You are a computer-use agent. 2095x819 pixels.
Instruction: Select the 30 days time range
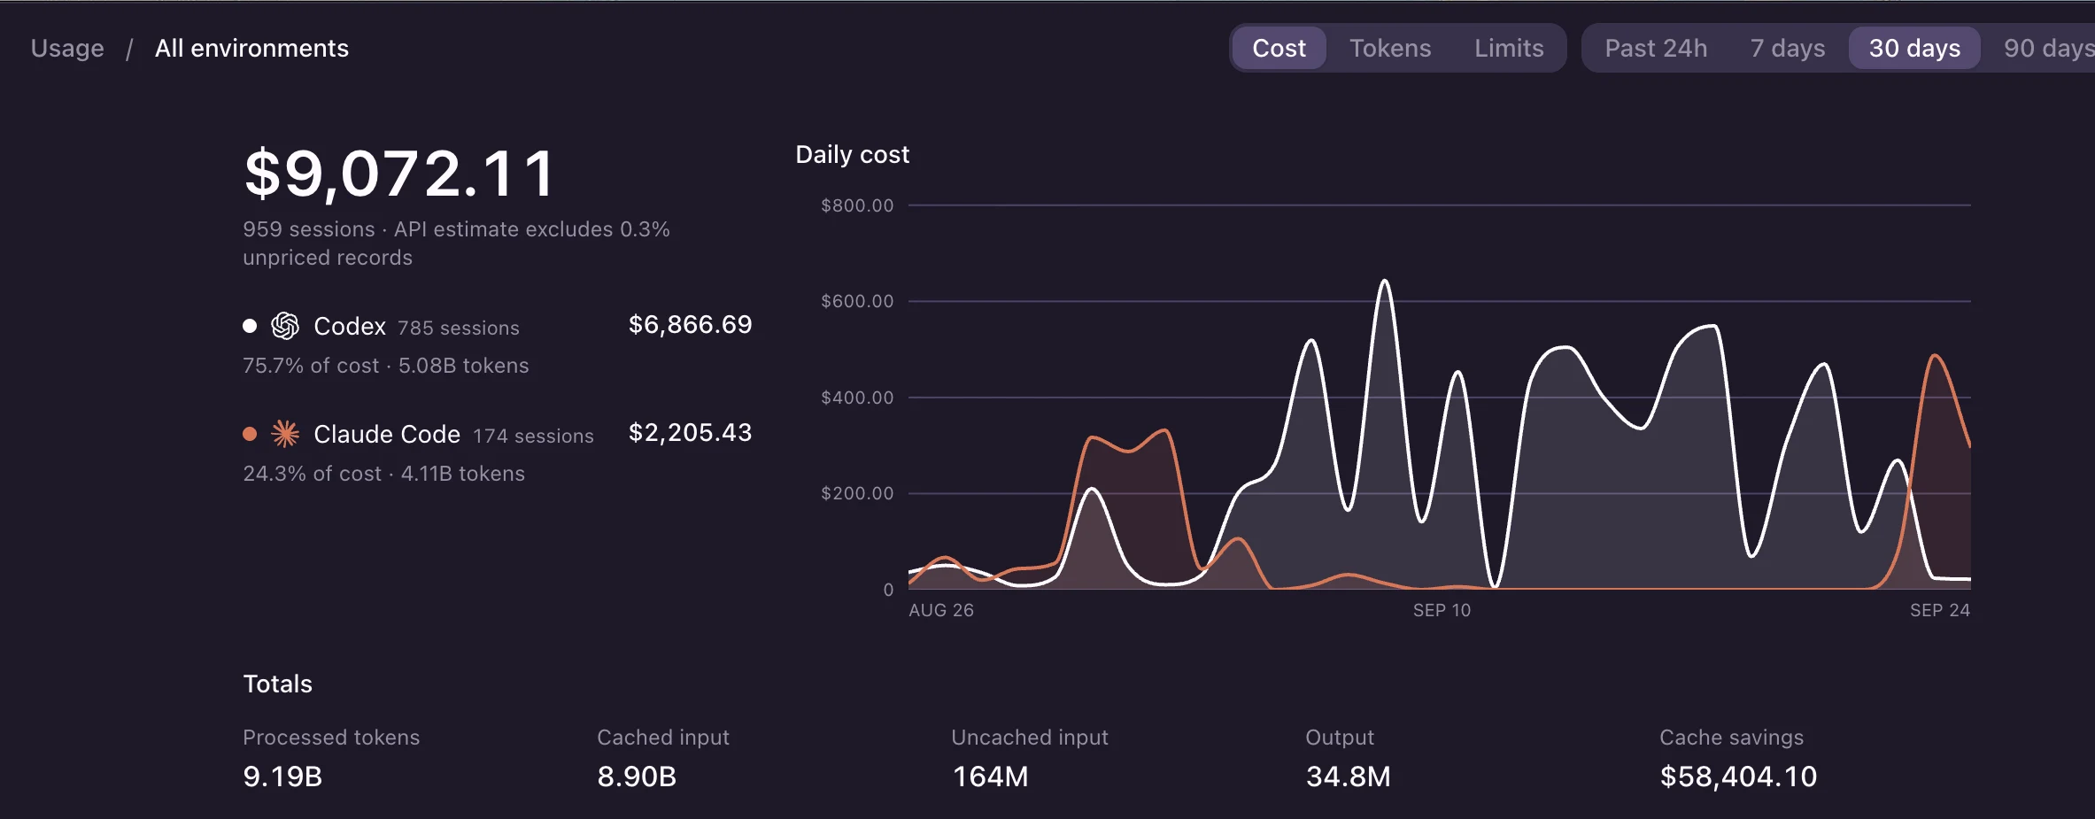pyautogui.click(x=1914, y=48)
